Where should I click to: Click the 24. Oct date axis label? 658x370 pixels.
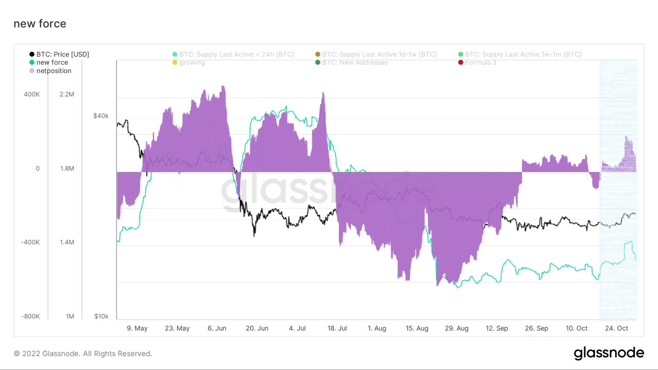tap(616, 328)
